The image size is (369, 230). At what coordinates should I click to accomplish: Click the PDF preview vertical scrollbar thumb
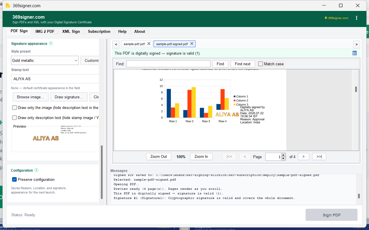pyautogui.click(x=356, y=89)
